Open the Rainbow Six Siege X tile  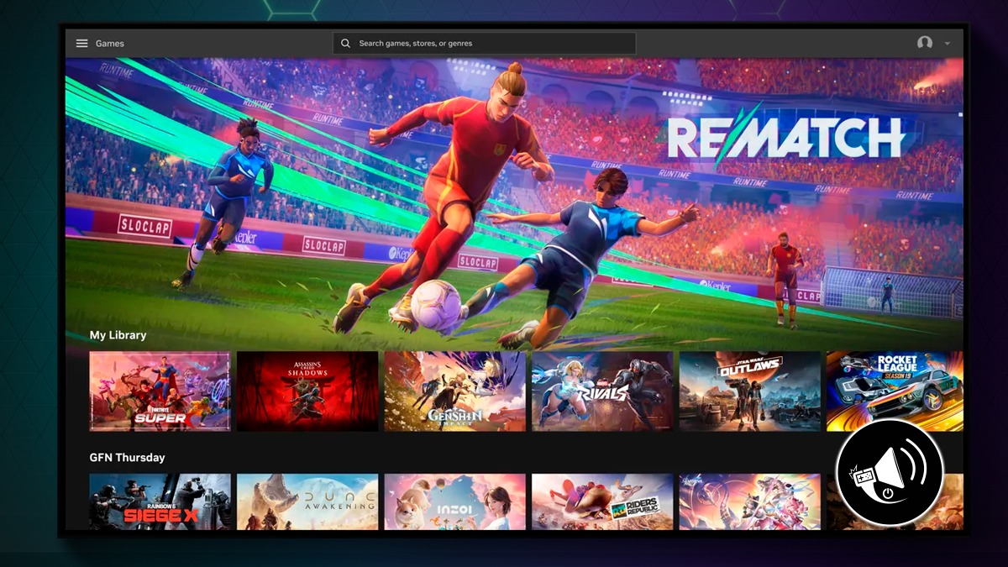[x=160, y=501]
